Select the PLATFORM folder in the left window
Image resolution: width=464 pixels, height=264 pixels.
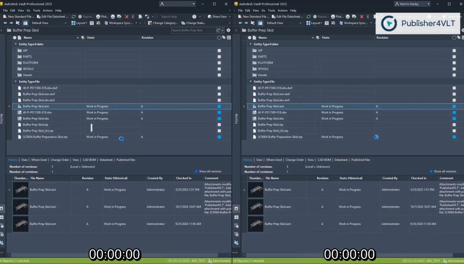click(x=30, y=63)
